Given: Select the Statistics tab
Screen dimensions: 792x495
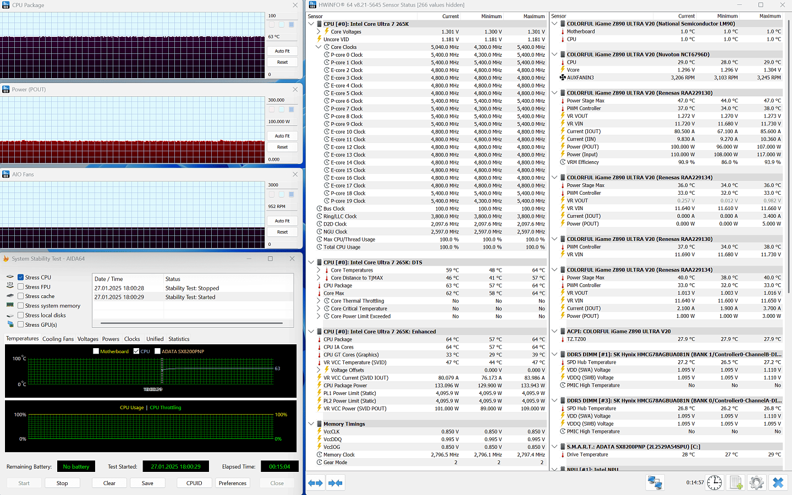Looking at the screenshot, I should 179,339.
